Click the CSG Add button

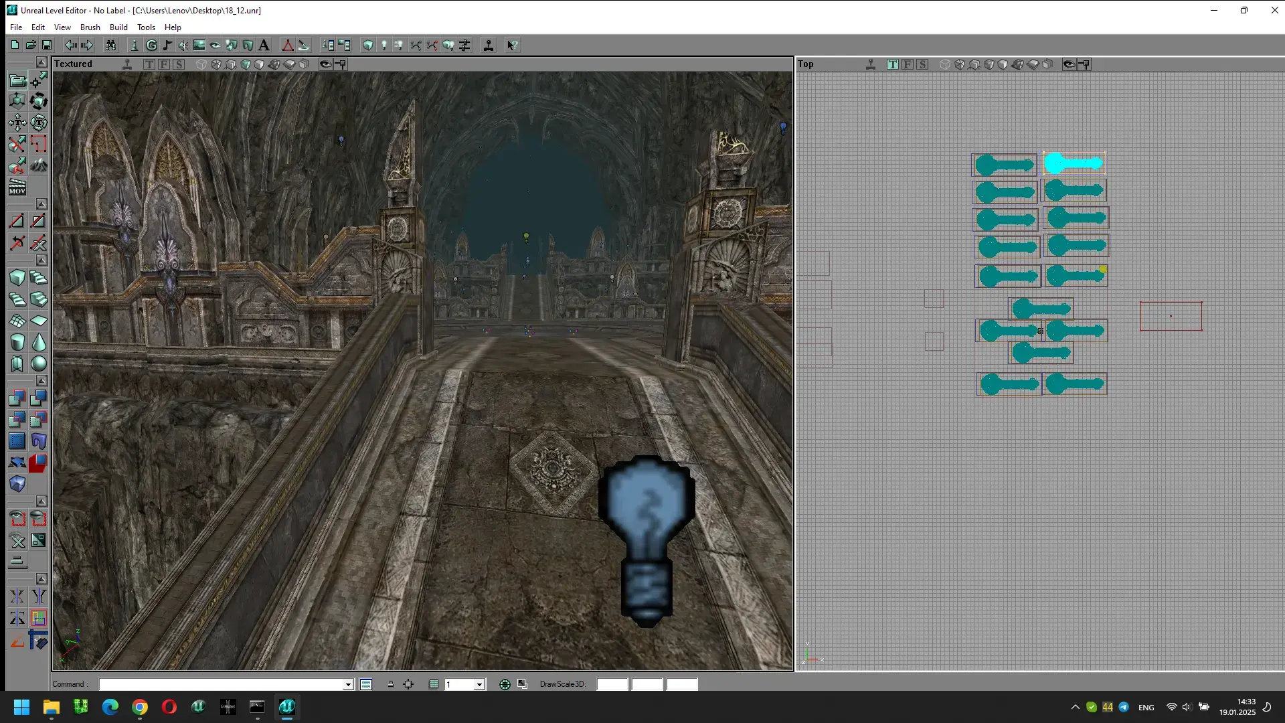point(17,398)
